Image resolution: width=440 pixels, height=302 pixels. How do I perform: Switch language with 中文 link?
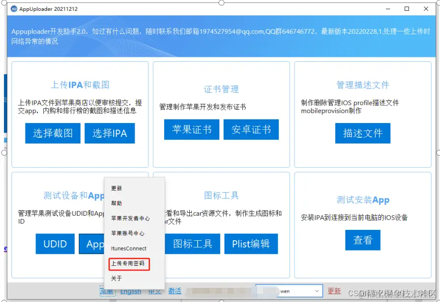(155, 291)
